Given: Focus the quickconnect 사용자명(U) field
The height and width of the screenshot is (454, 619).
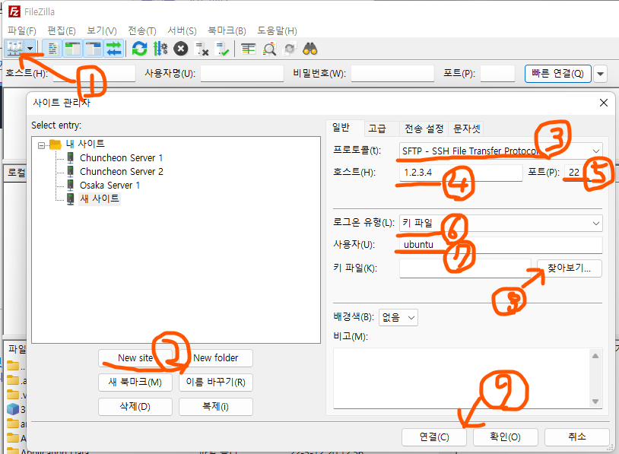Looking at the screenshot, I should pyautogui.click(x=242, y=74).
